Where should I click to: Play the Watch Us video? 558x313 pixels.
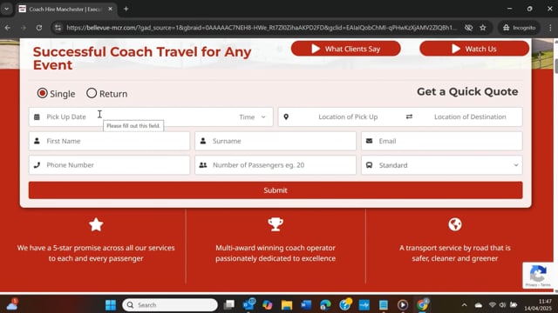[x=474, y=49]
